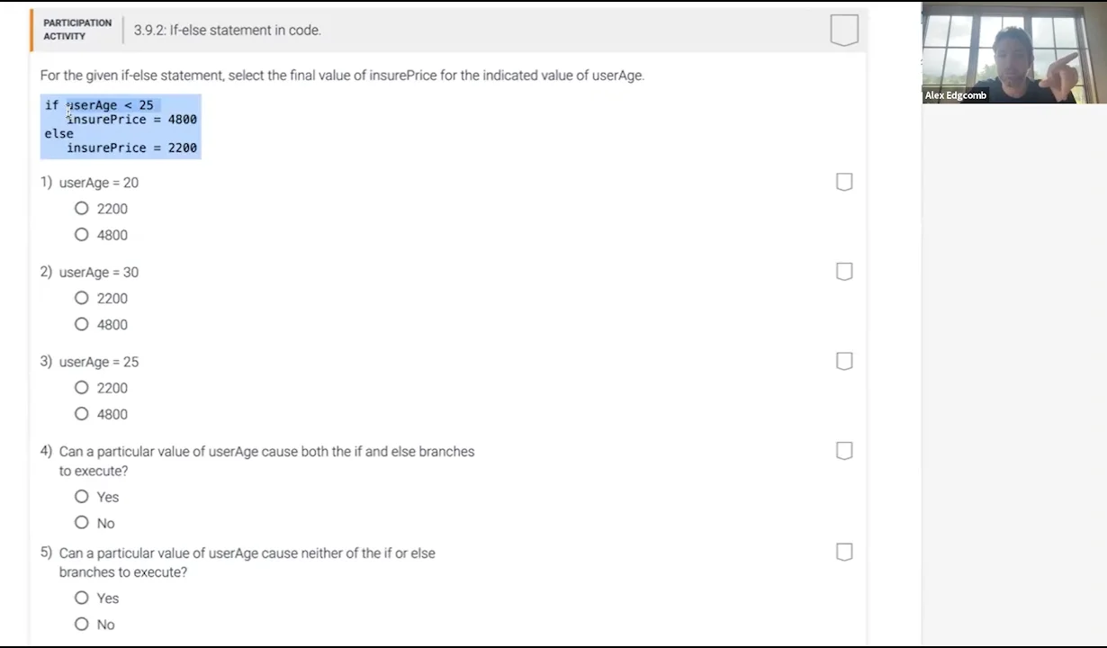Viewport: 1107px width, 648px height.
Task: Click the completion indicator for question 5
Action: coord(844,552)
